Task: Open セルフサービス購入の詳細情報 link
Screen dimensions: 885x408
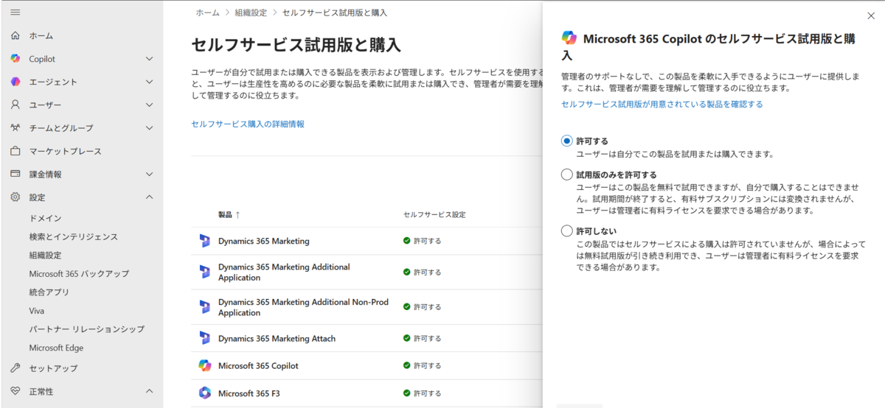Action: pos(248,124)
